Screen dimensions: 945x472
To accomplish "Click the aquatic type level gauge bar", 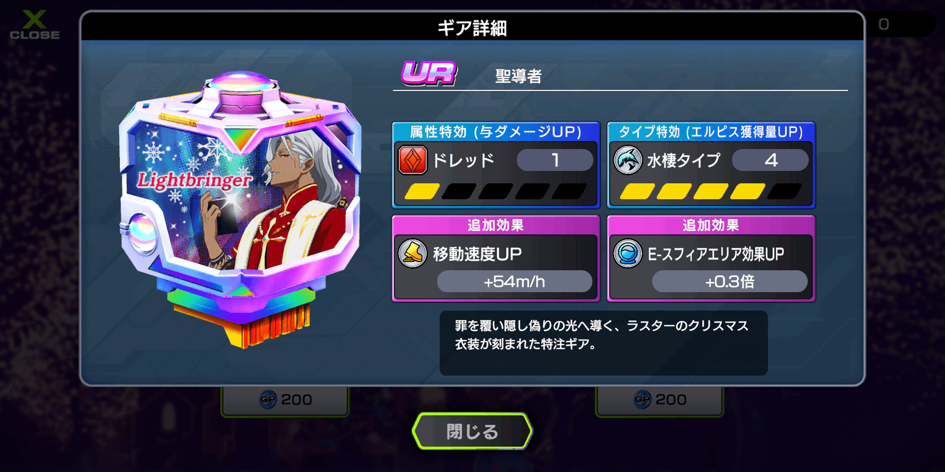I will (x=711, y=191).
